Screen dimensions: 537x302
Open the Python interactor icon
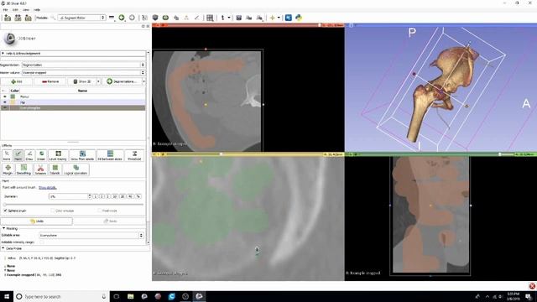(x=299, y=18)
